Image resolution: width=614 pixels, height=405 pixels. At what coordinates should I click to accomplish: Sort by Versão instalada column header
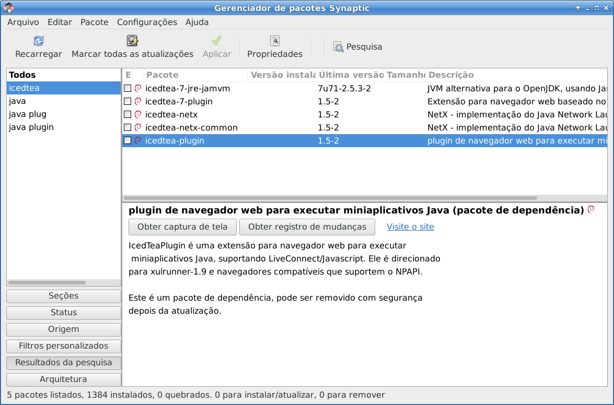coord(282,75)
